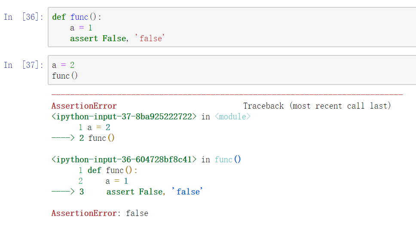The image size is (416, 225).
Task: Click the red AssertionError traceback header
Action: 84,106
